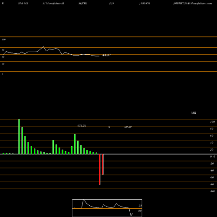Click the RSI value label 44.37
Viewport: 217px width, 217px height.
[x=107, y=55]
